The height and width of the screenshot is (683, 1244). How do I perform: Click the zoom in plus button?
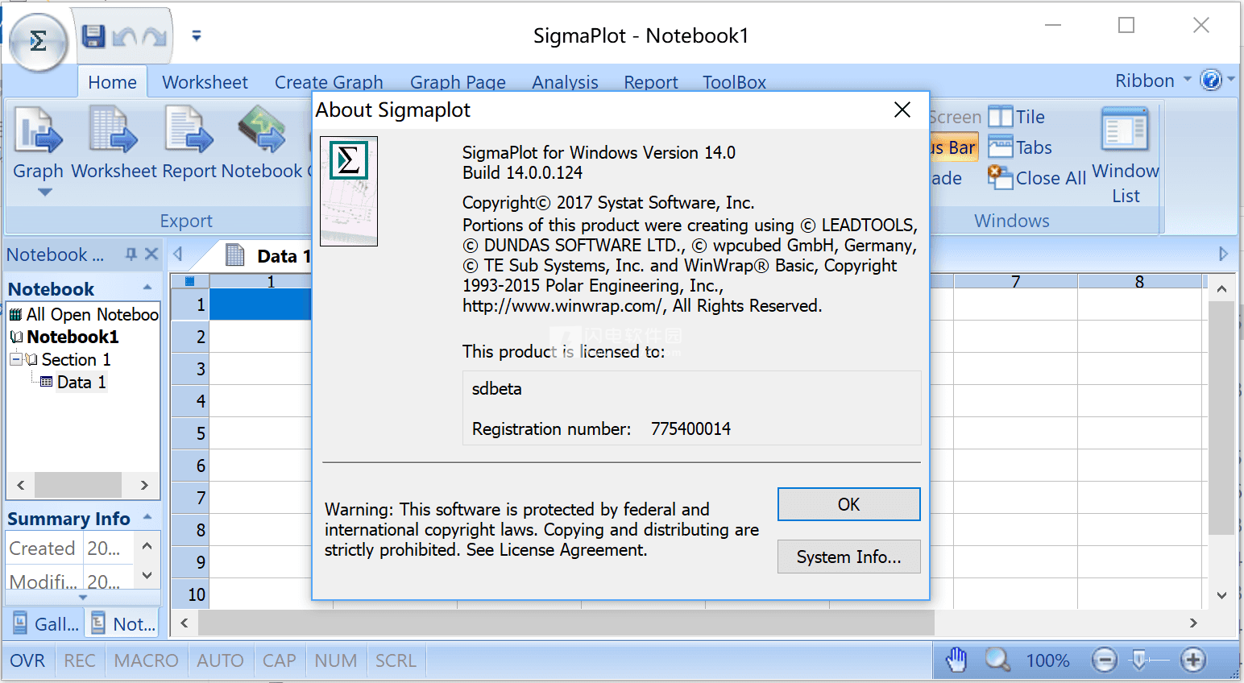pyautogui.click(x=1192, y=660)
